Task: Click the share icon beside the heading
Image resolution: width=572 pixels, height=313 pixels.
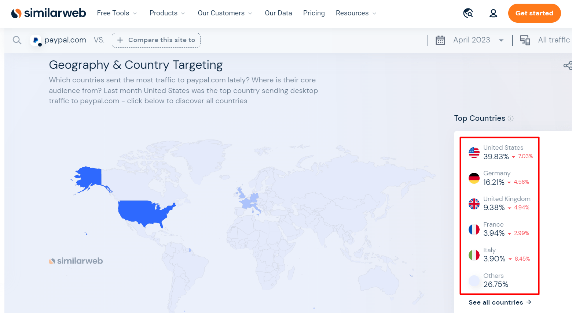Action: pyautogui.click(x=567, y=66)
